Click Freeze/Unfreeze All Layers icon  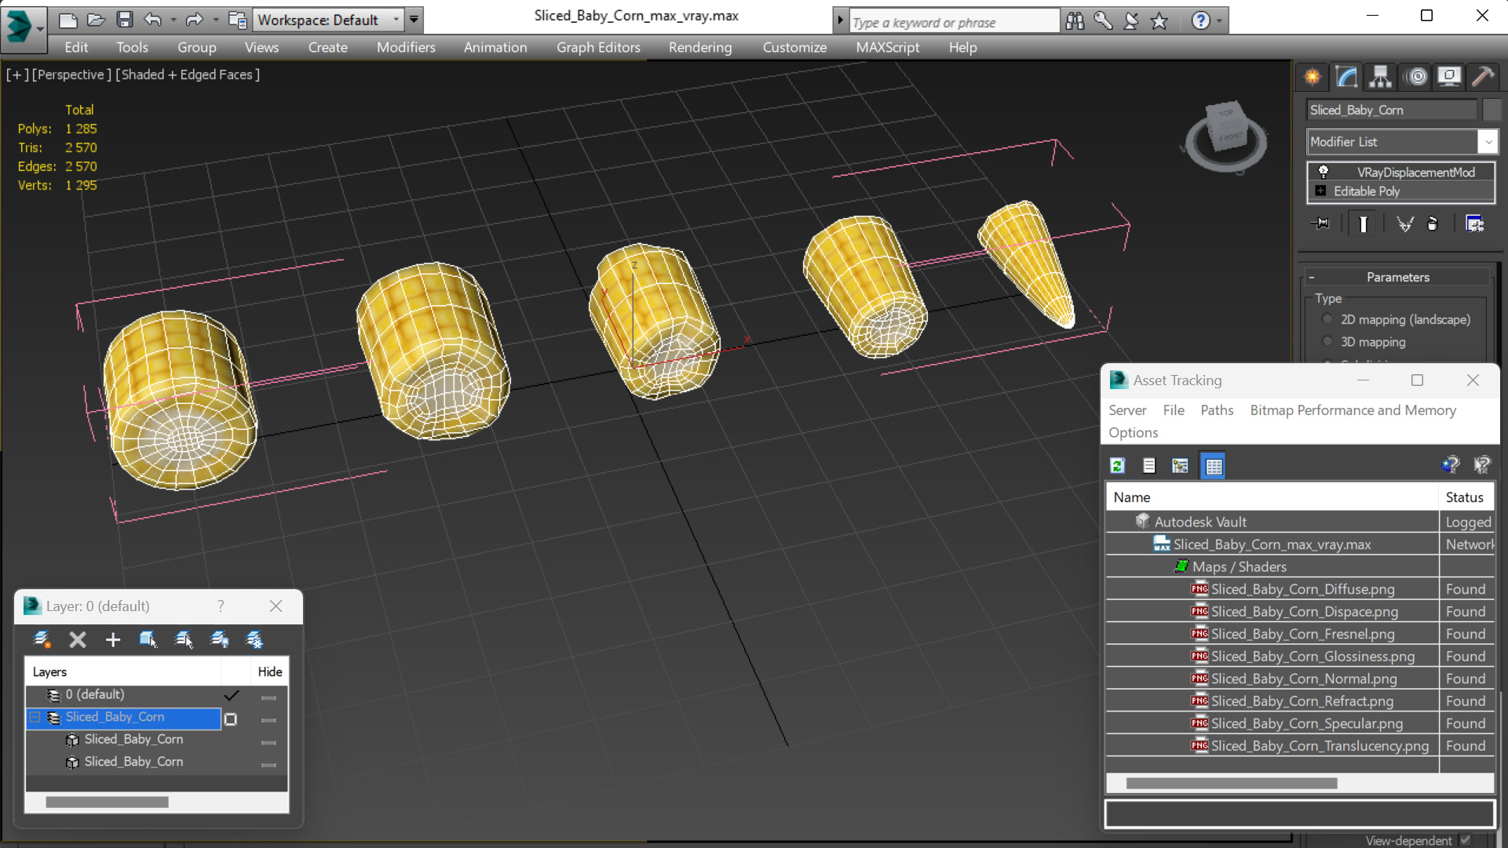tap(254, 639)
